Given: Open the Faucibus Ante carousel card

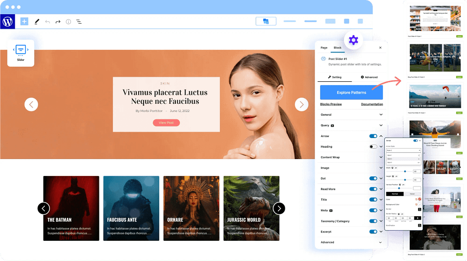Looking at the screenshot, I should coord(131,208).
